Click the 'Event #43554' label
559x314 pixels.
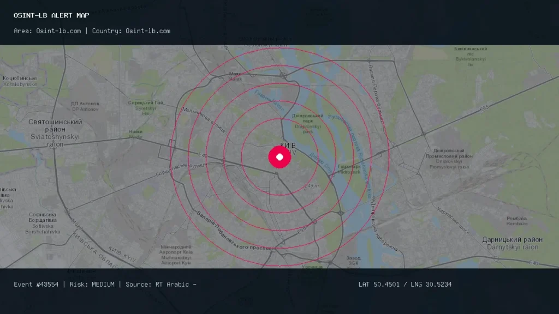(36, 285)
